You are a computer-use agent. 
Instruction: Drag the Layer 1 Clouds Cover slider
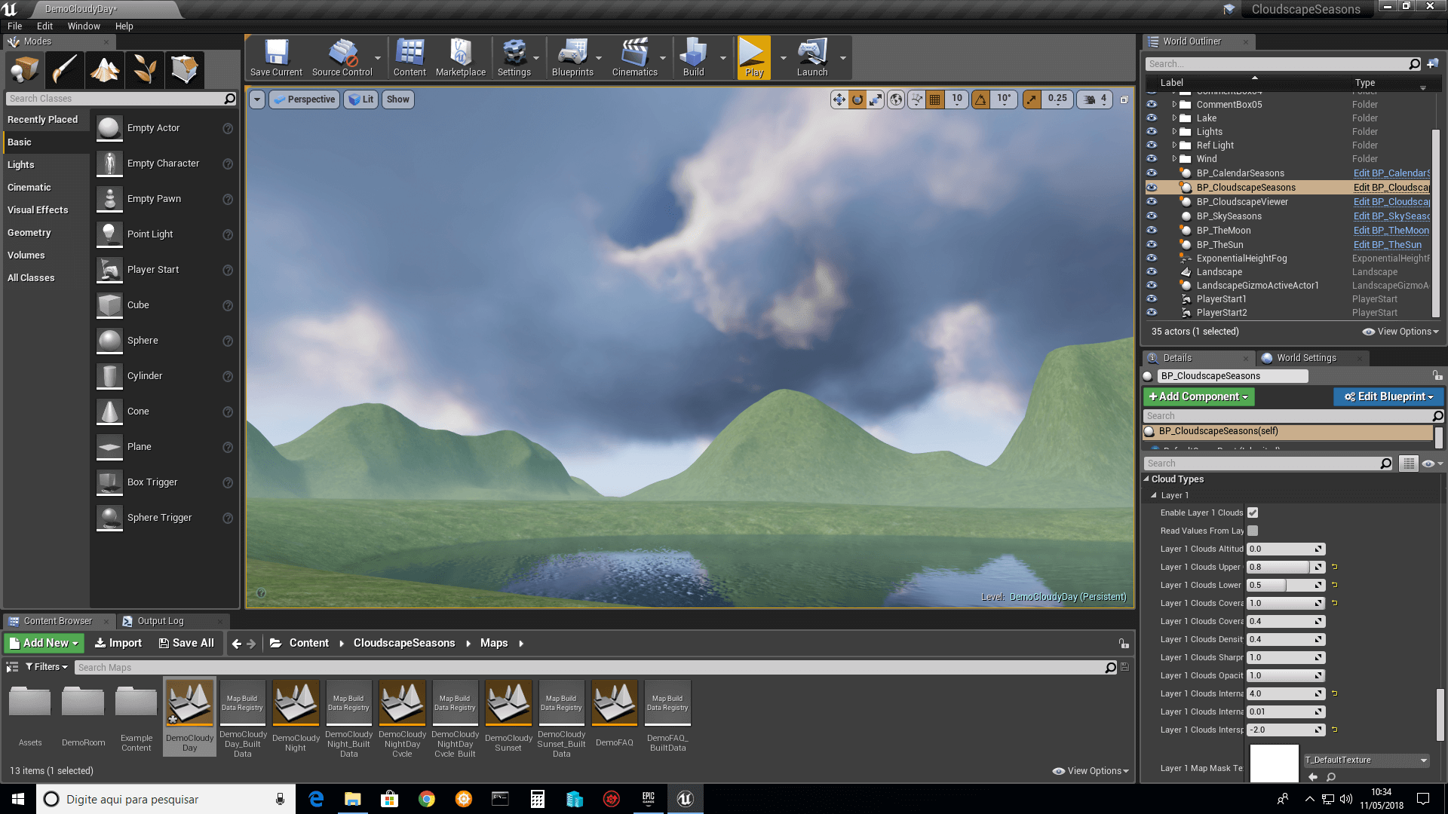[1284, 602]
